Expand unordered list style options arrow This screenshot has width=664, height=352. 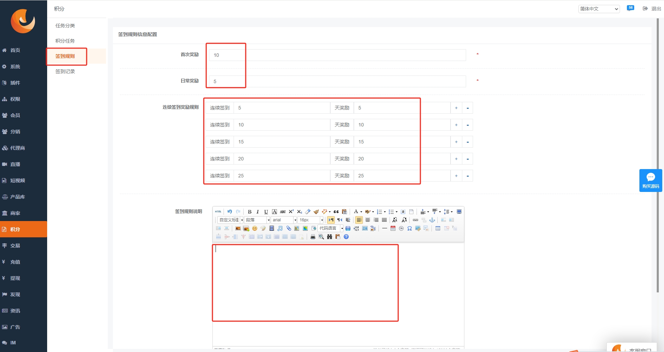point(396,212)
